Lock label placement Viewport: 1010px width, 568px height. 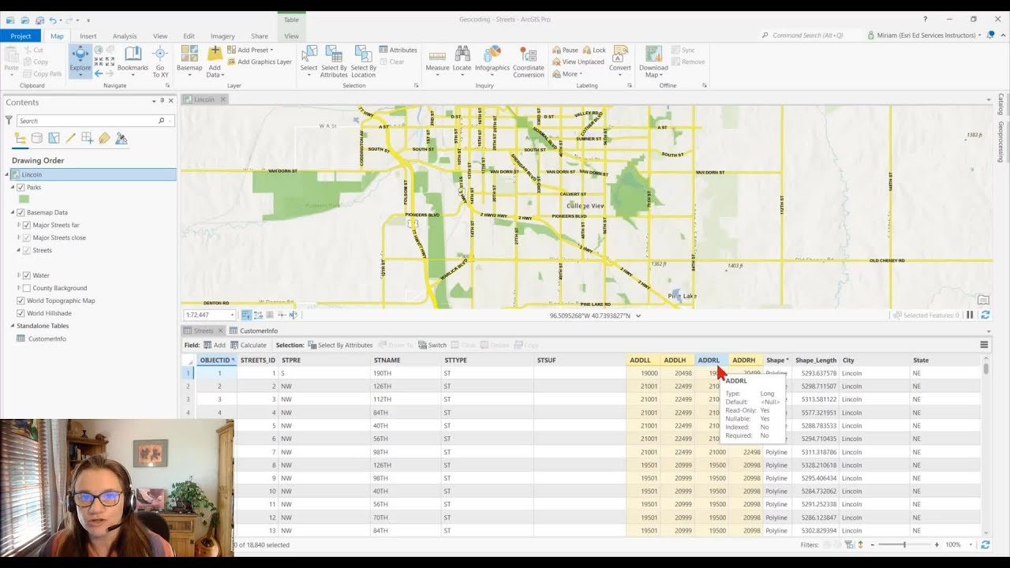(594, 50)
